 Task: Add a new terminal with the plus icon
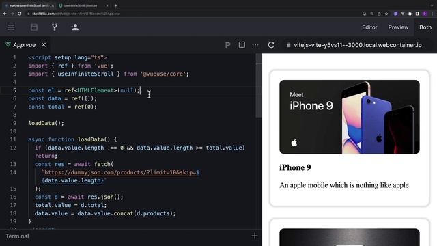click(x=255, y=236)
